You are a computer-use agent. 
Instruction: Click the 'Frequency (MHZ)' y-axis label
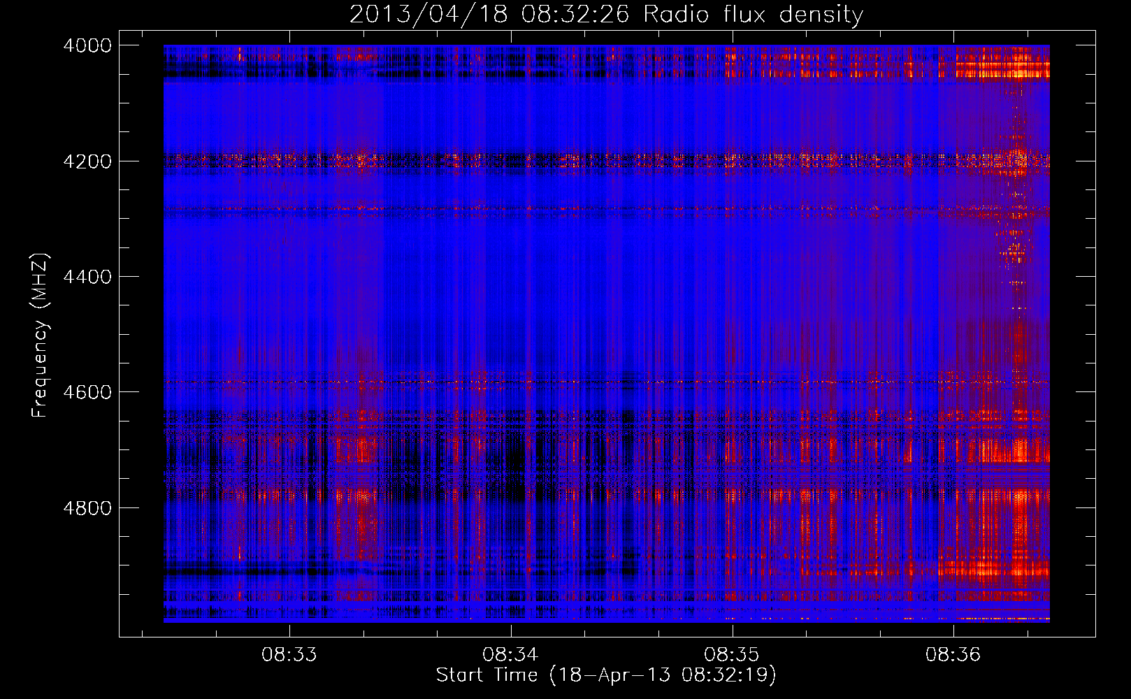coord(40,336)
